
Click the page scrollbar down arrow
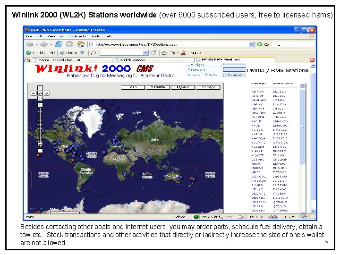(x=313, y=211)
